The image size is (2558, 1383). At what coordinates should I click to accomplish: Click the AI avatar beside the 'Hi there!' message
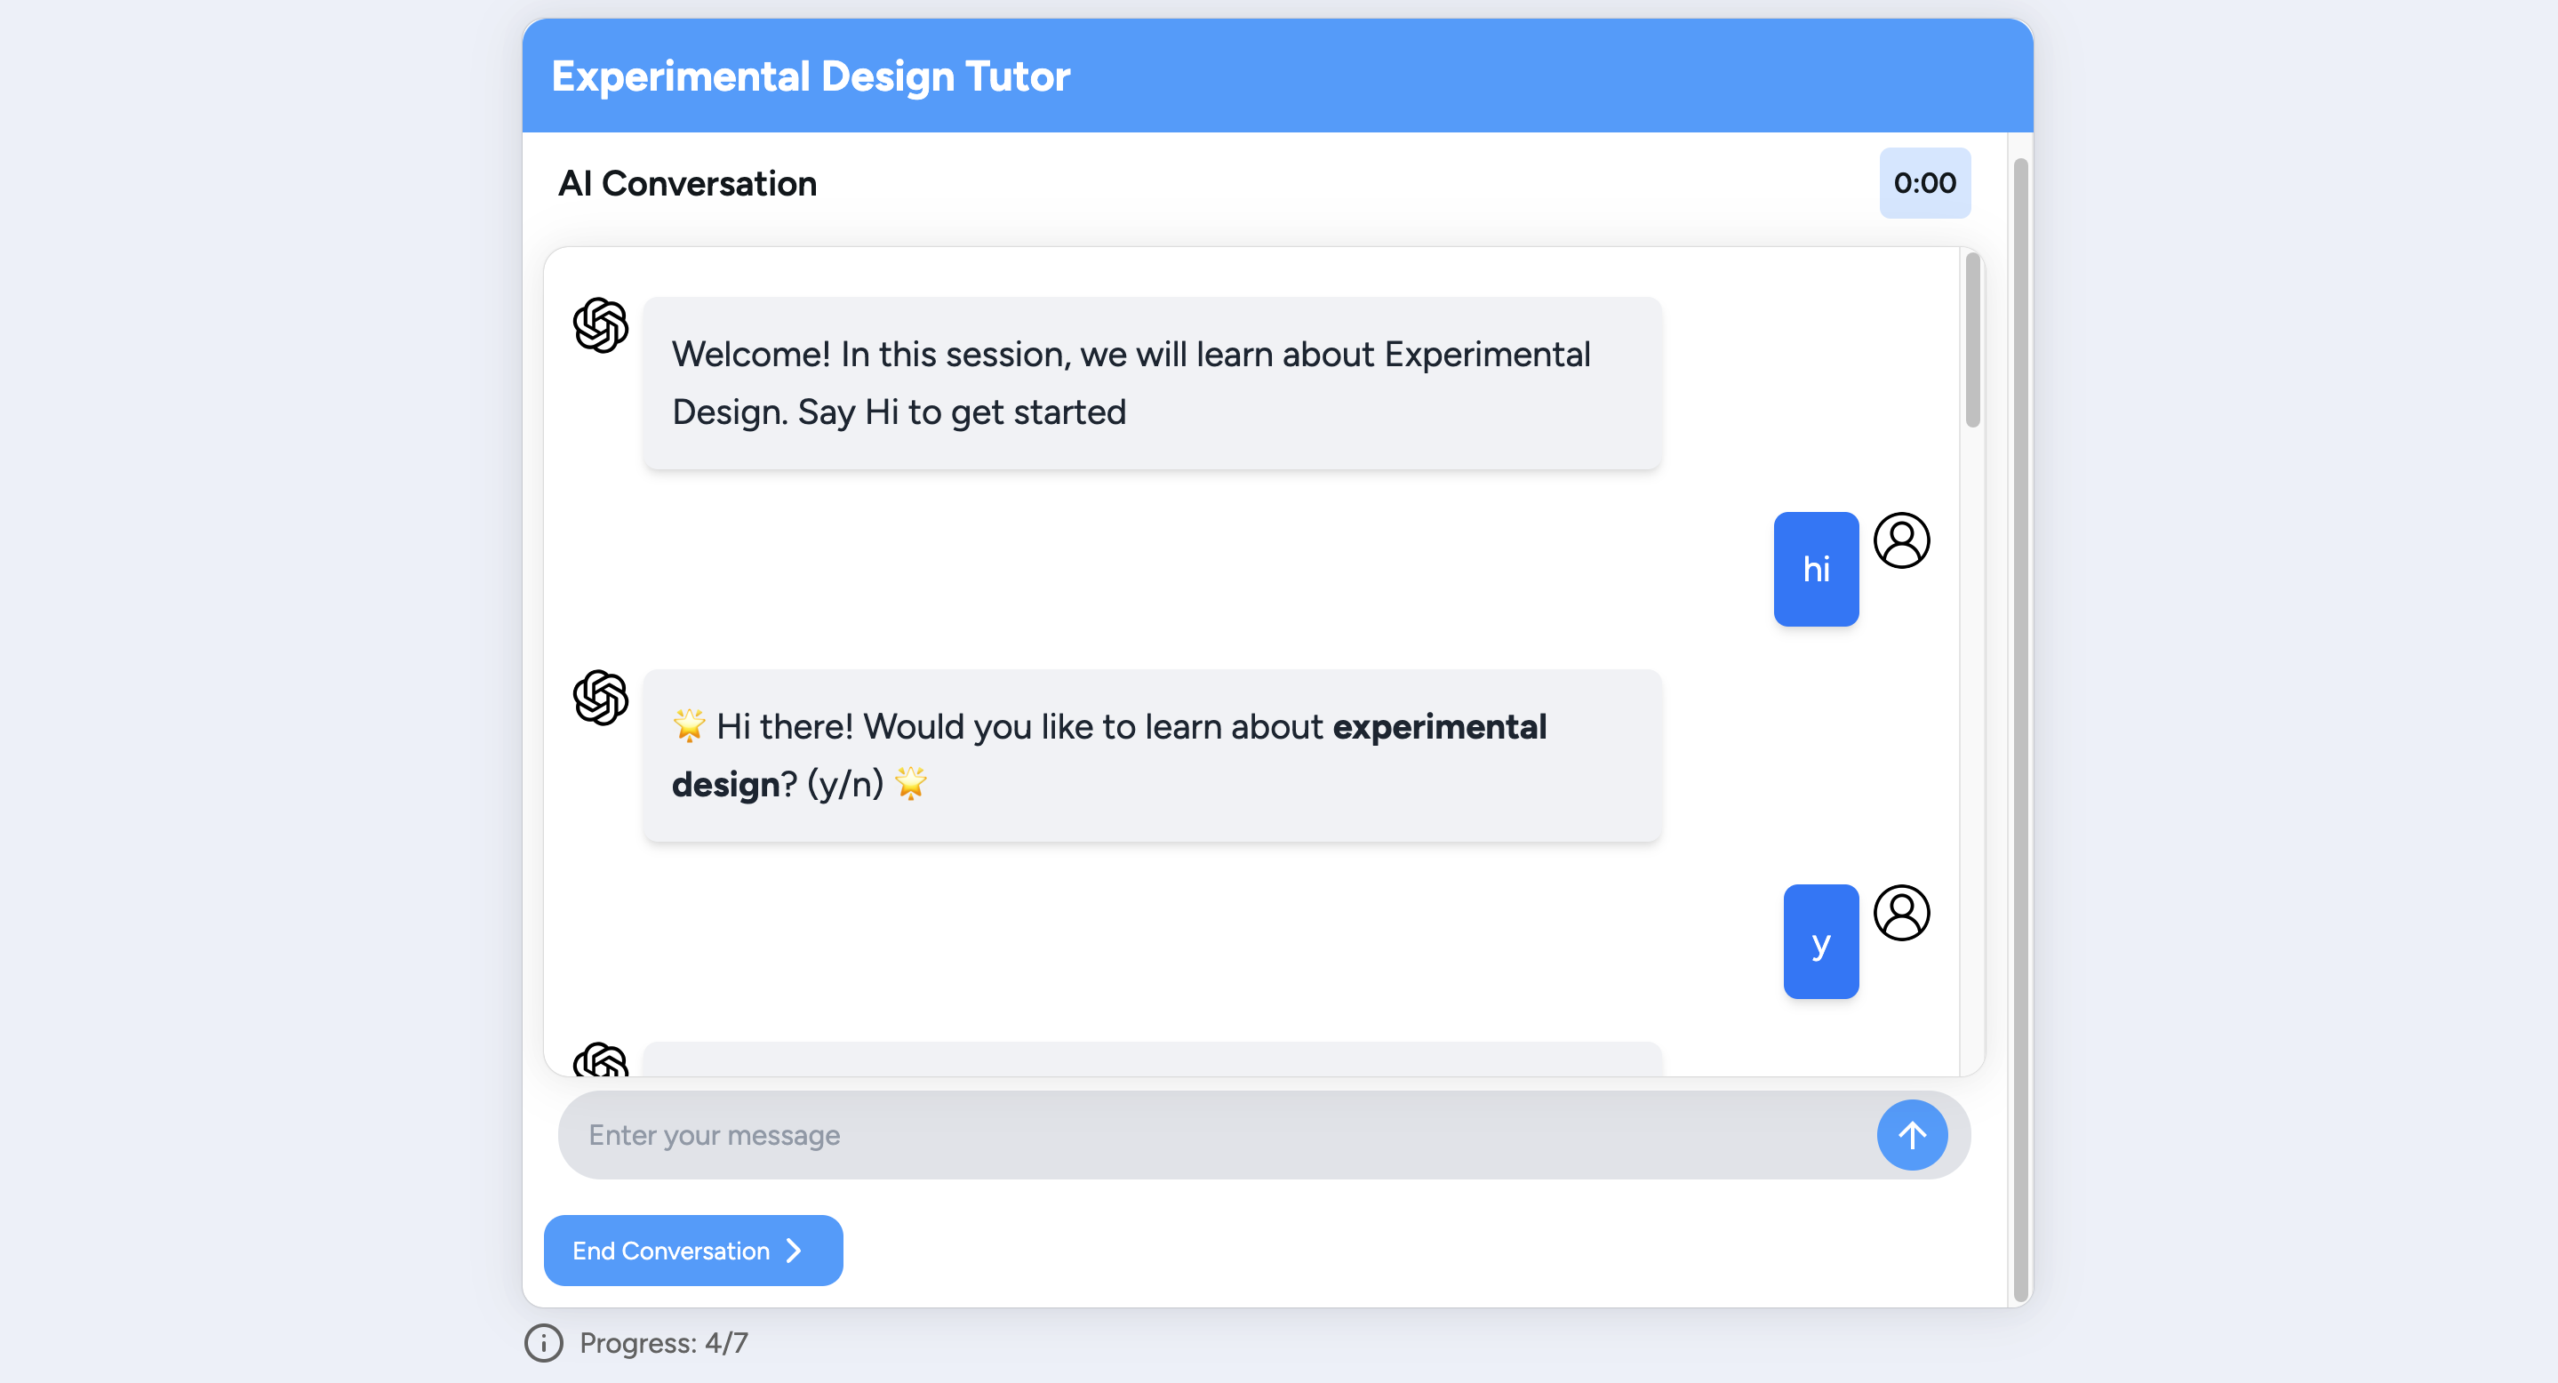click(601, 697)
